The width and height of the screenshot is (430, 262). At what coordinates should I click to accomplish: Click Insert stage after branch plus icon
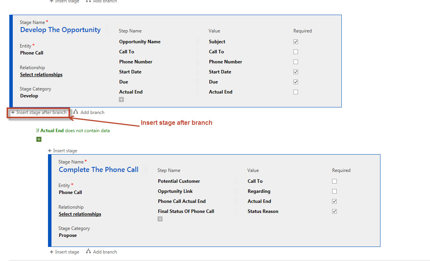(13, 112)
